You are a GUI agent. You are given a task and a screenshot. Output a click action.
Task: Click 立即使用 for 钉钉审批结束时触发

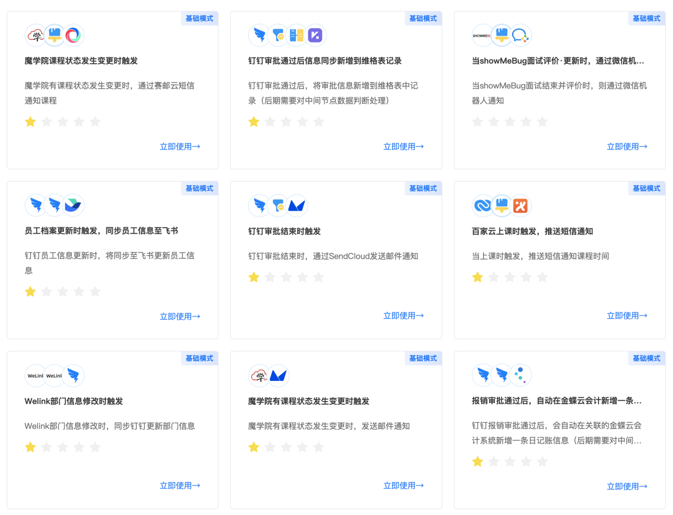(x=404, y=315)
